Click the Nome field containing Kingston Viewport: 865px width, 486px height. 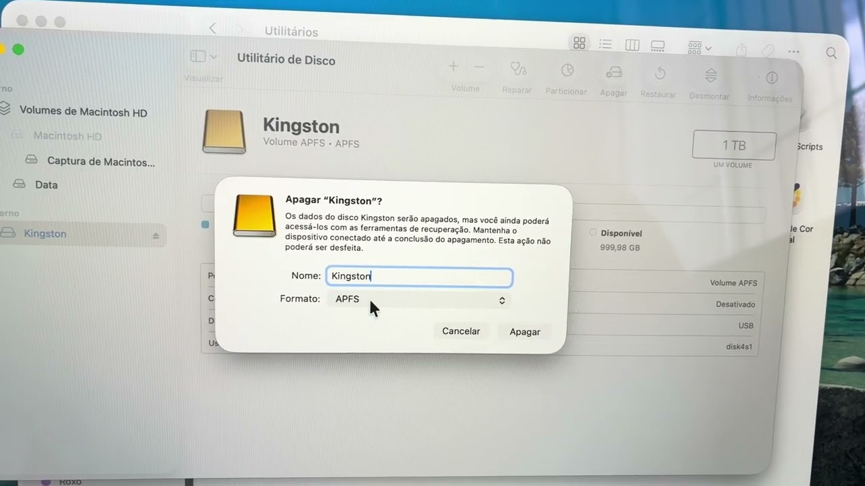[419, 277]
